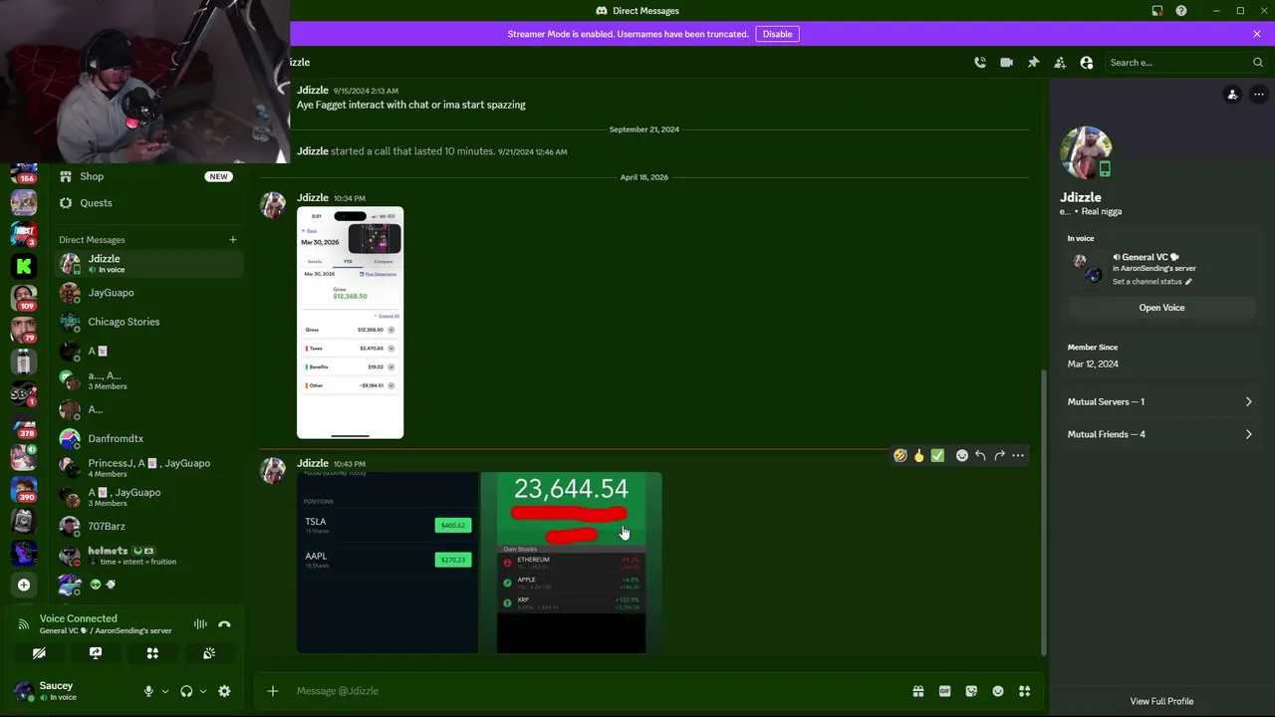1275x717 pixels.
Task: Toggle headphone deafen
Action: (186, 691)
